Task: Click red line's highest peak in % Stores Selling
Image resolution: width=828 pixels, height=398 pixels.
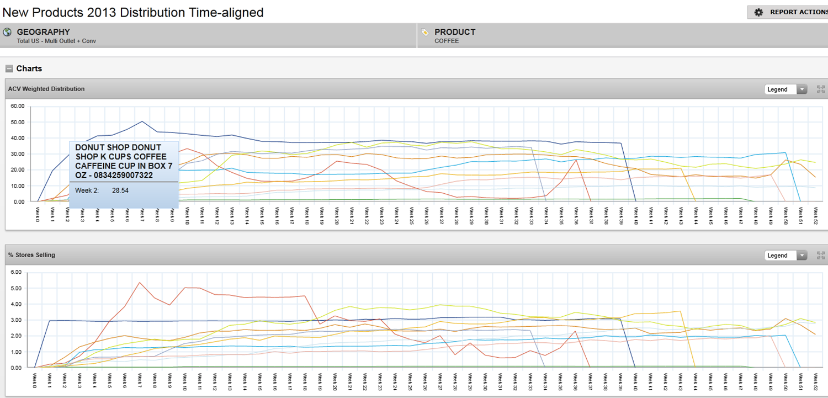Action: 139,283
